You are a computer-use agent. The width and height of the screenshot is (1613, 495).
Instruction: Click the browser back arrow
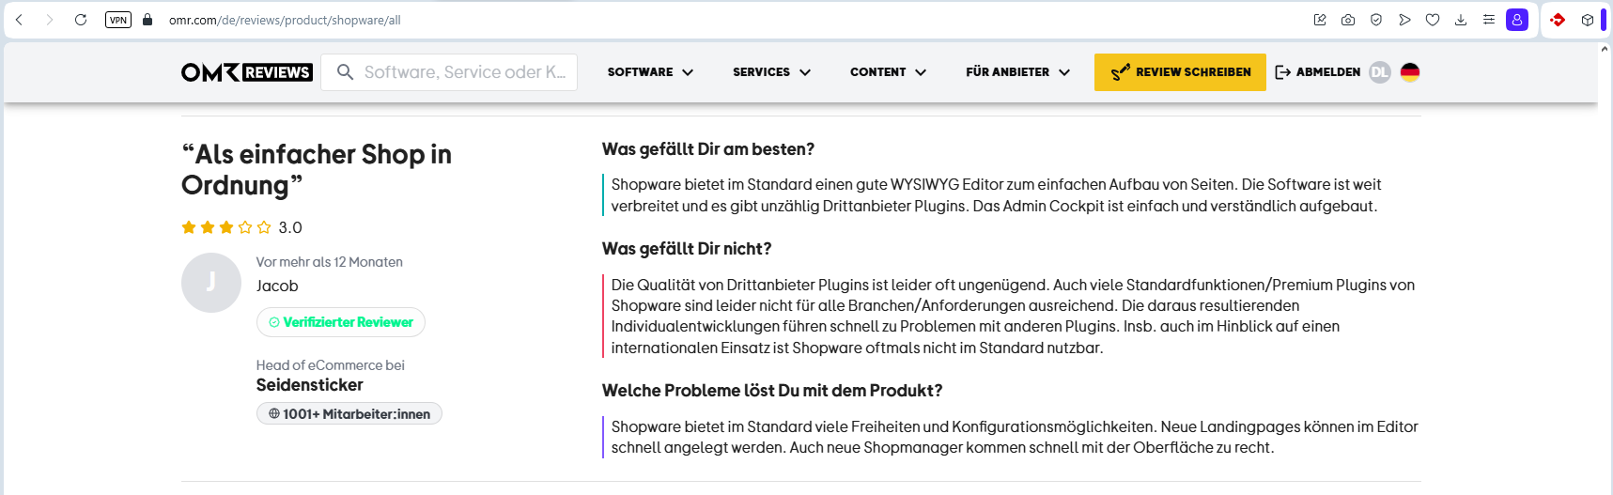(19, 20)
